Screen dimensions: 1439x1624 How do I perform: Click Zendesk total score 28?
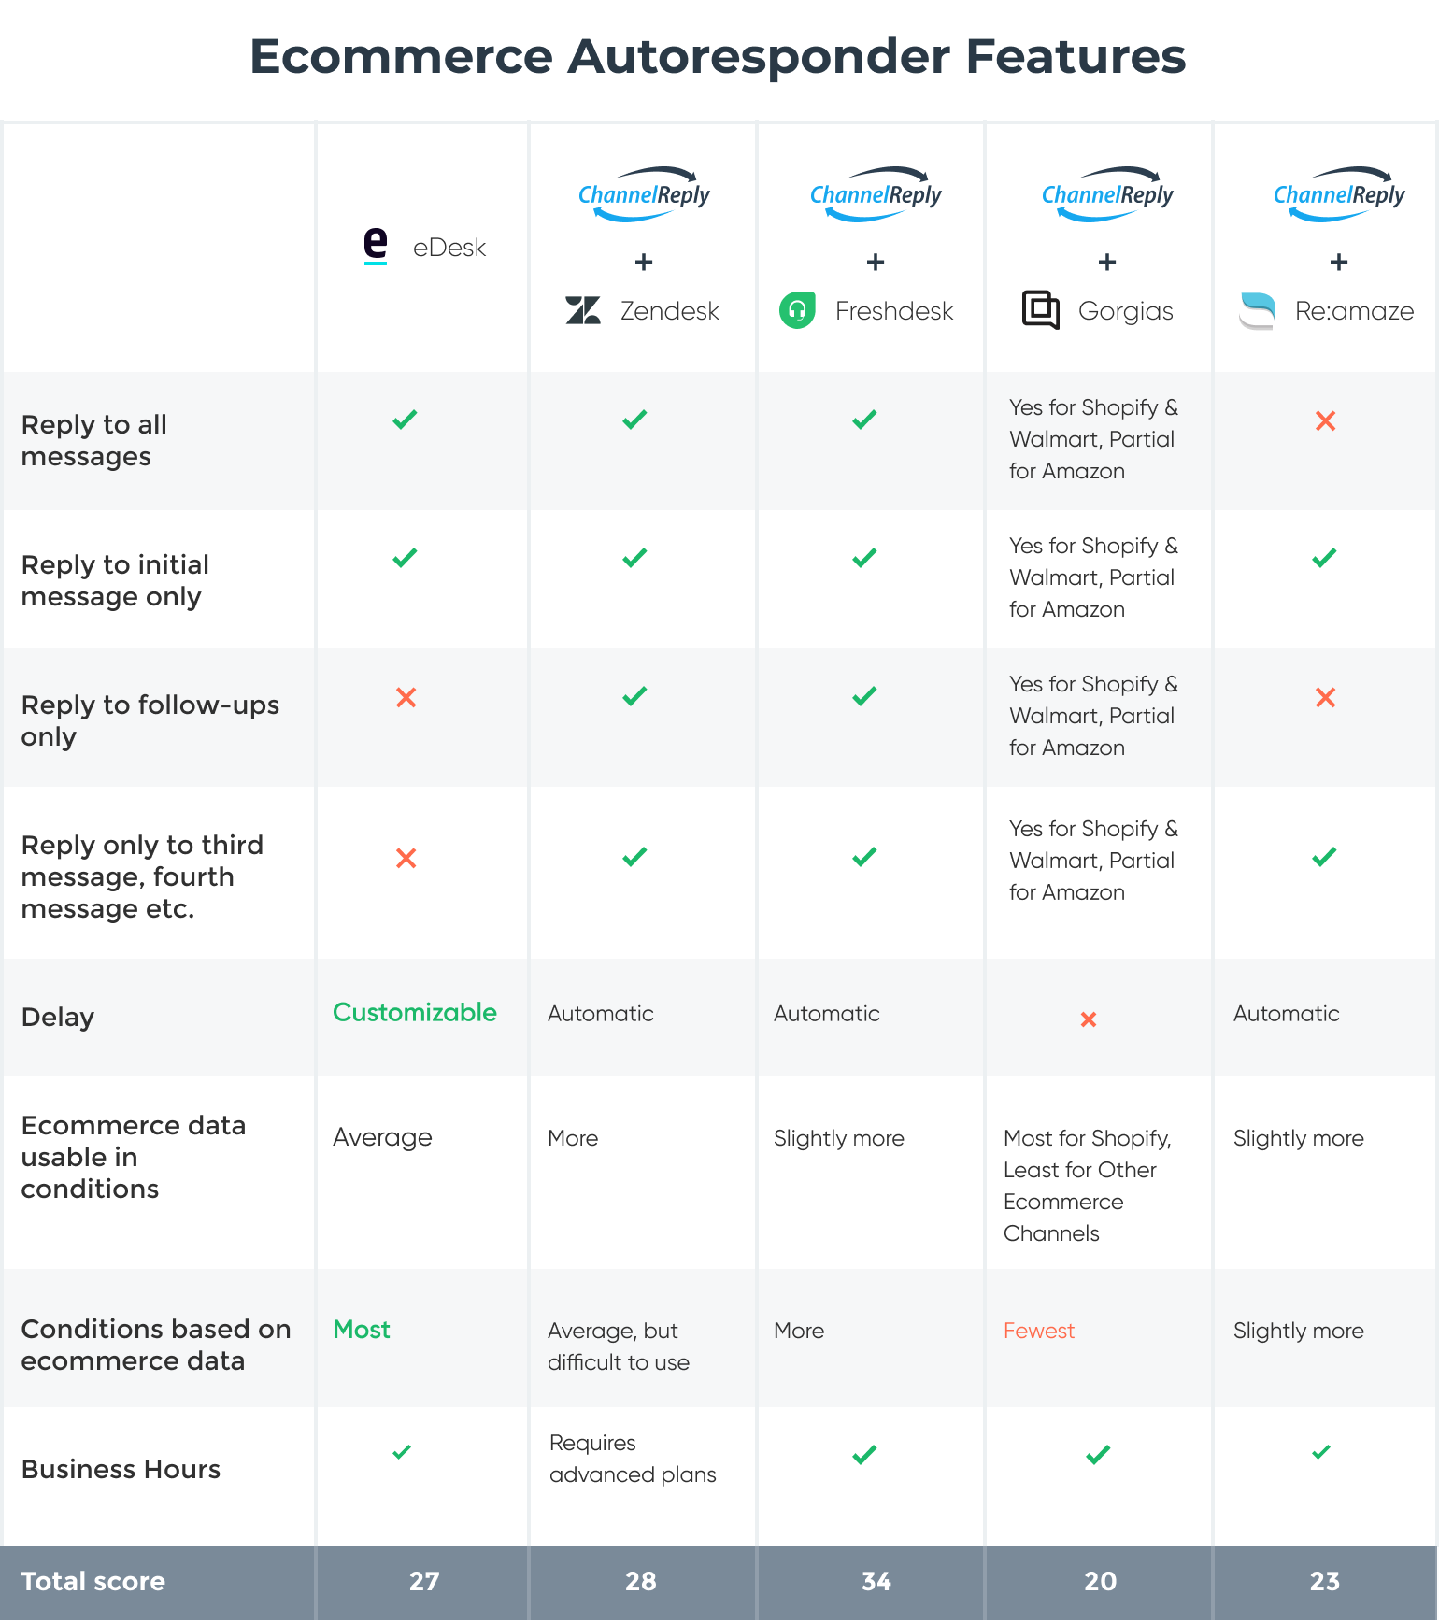click(x=641, y=1582)
